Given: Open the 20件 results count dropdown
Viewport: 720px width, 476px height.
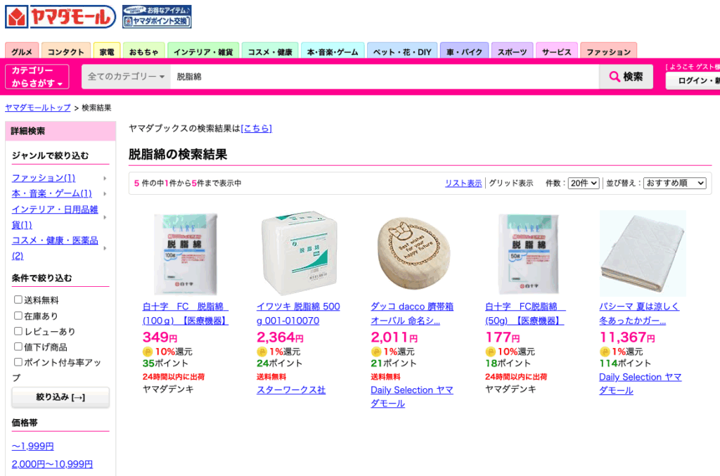Looking at the screenshot, I should coord(584,183).
